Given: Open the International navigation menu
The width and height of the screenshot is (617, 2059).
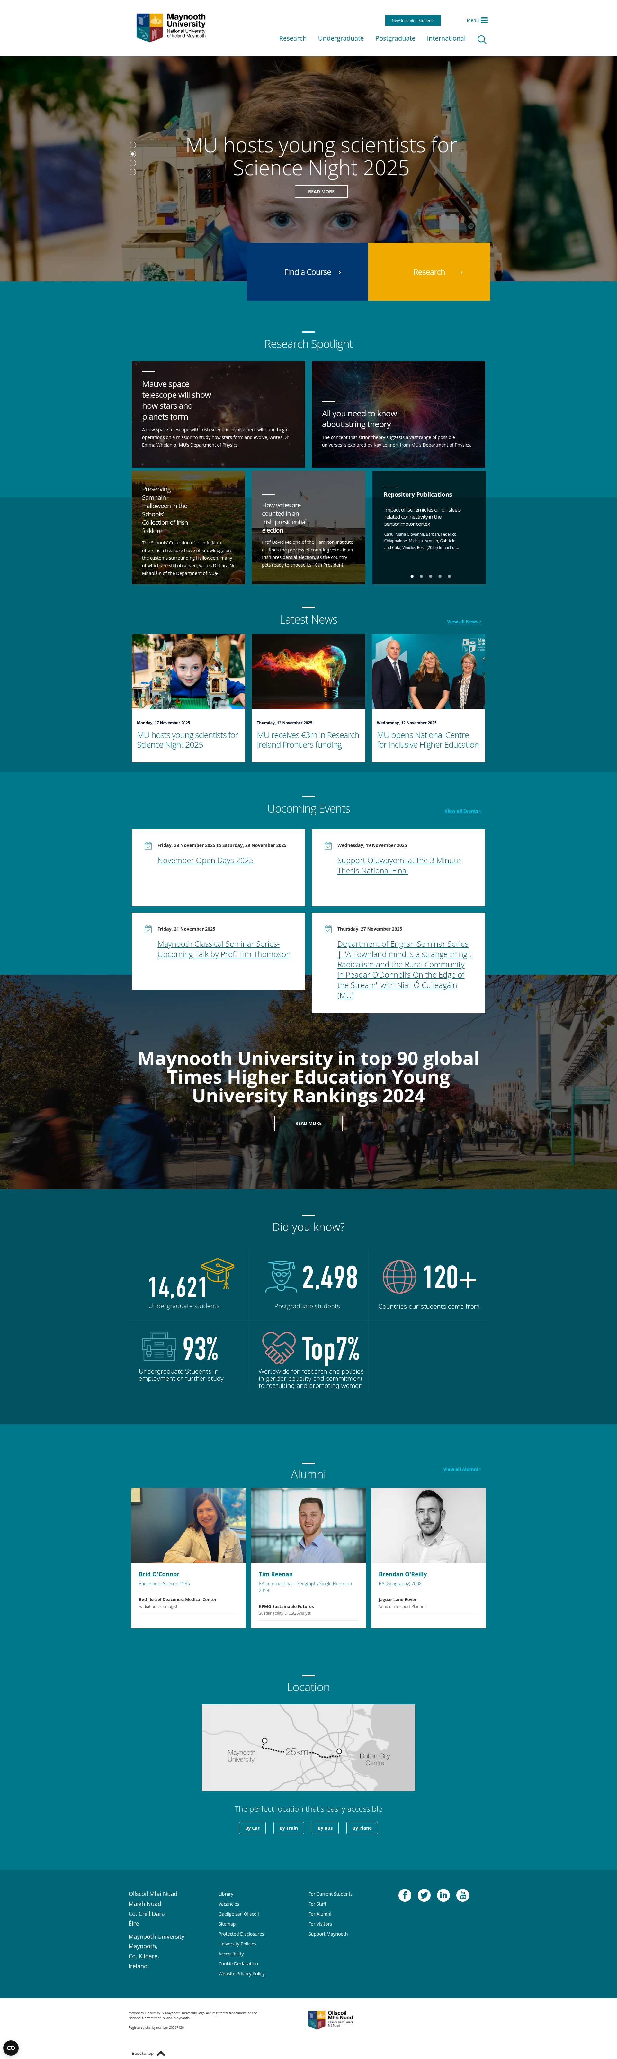Looking at the screenshot, I should click(x=446, y=38).
